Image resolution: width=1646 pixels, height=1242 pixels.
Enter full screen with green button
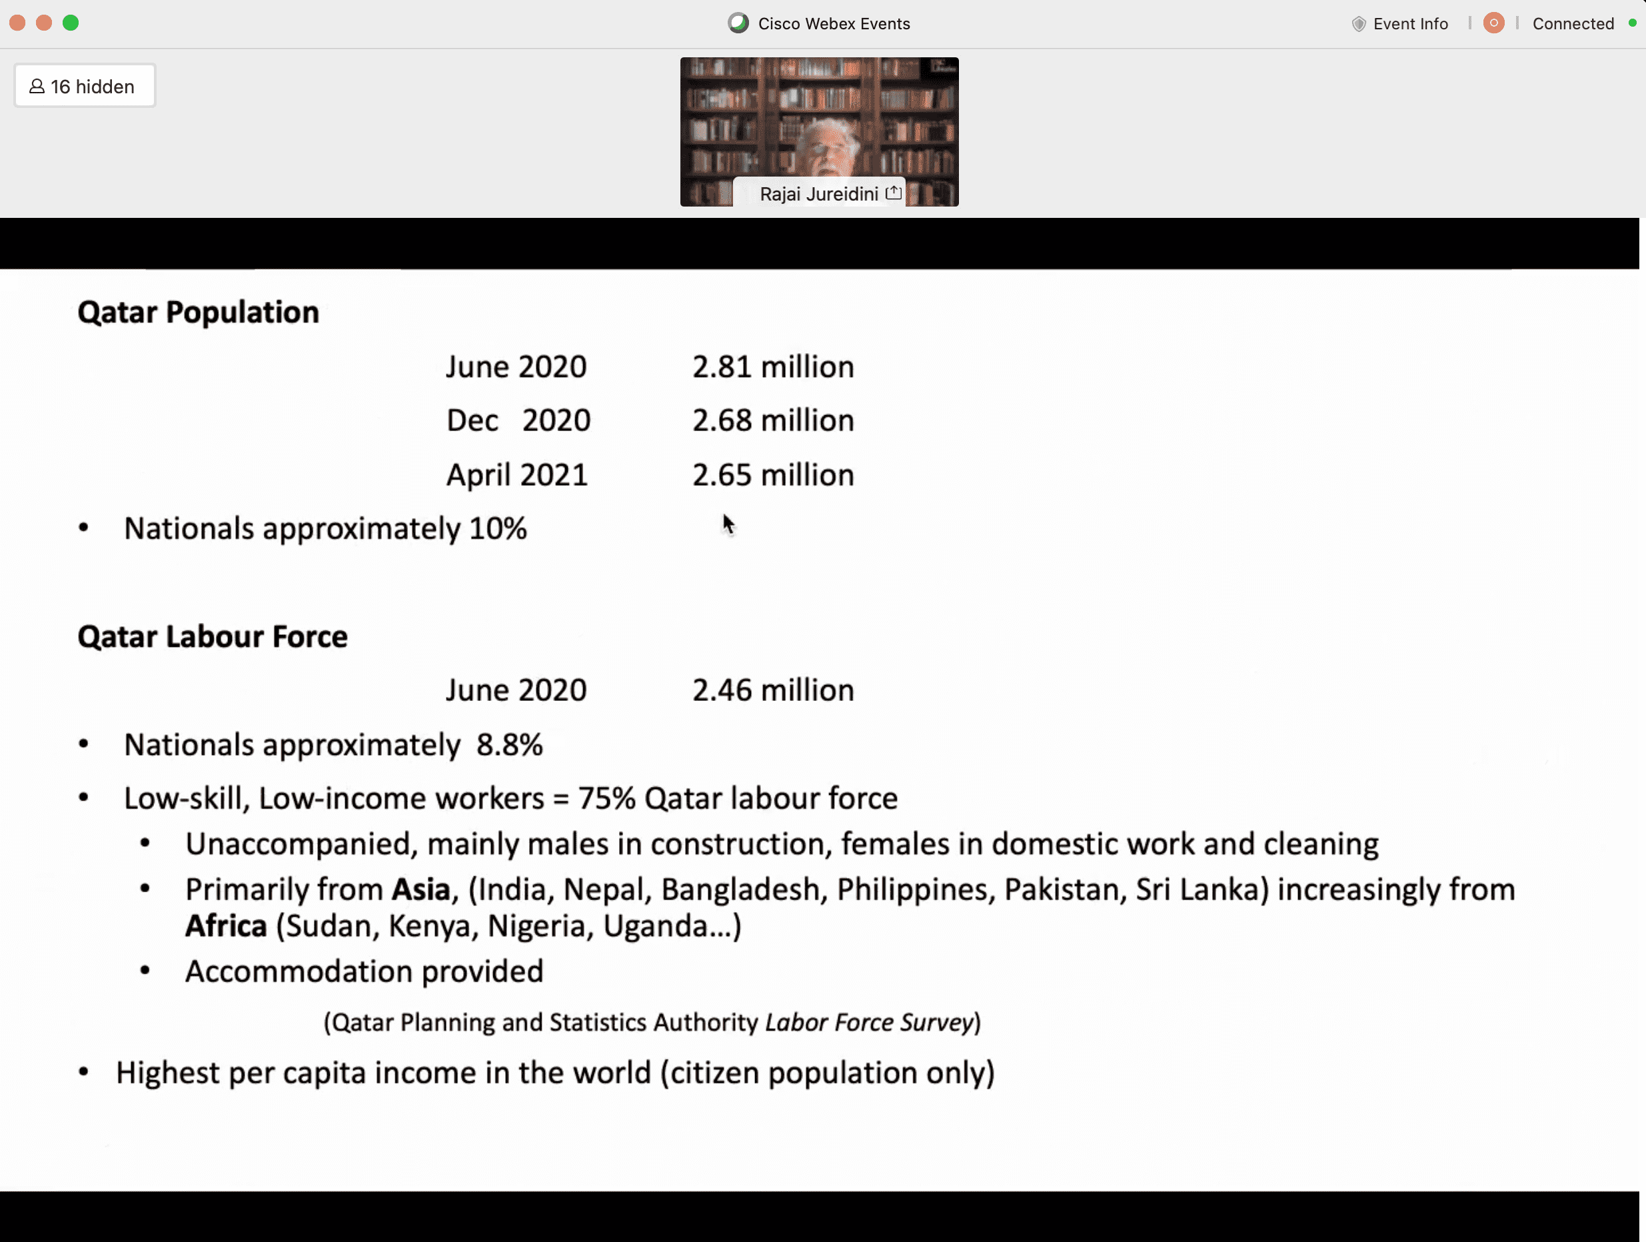click(71, 23)
